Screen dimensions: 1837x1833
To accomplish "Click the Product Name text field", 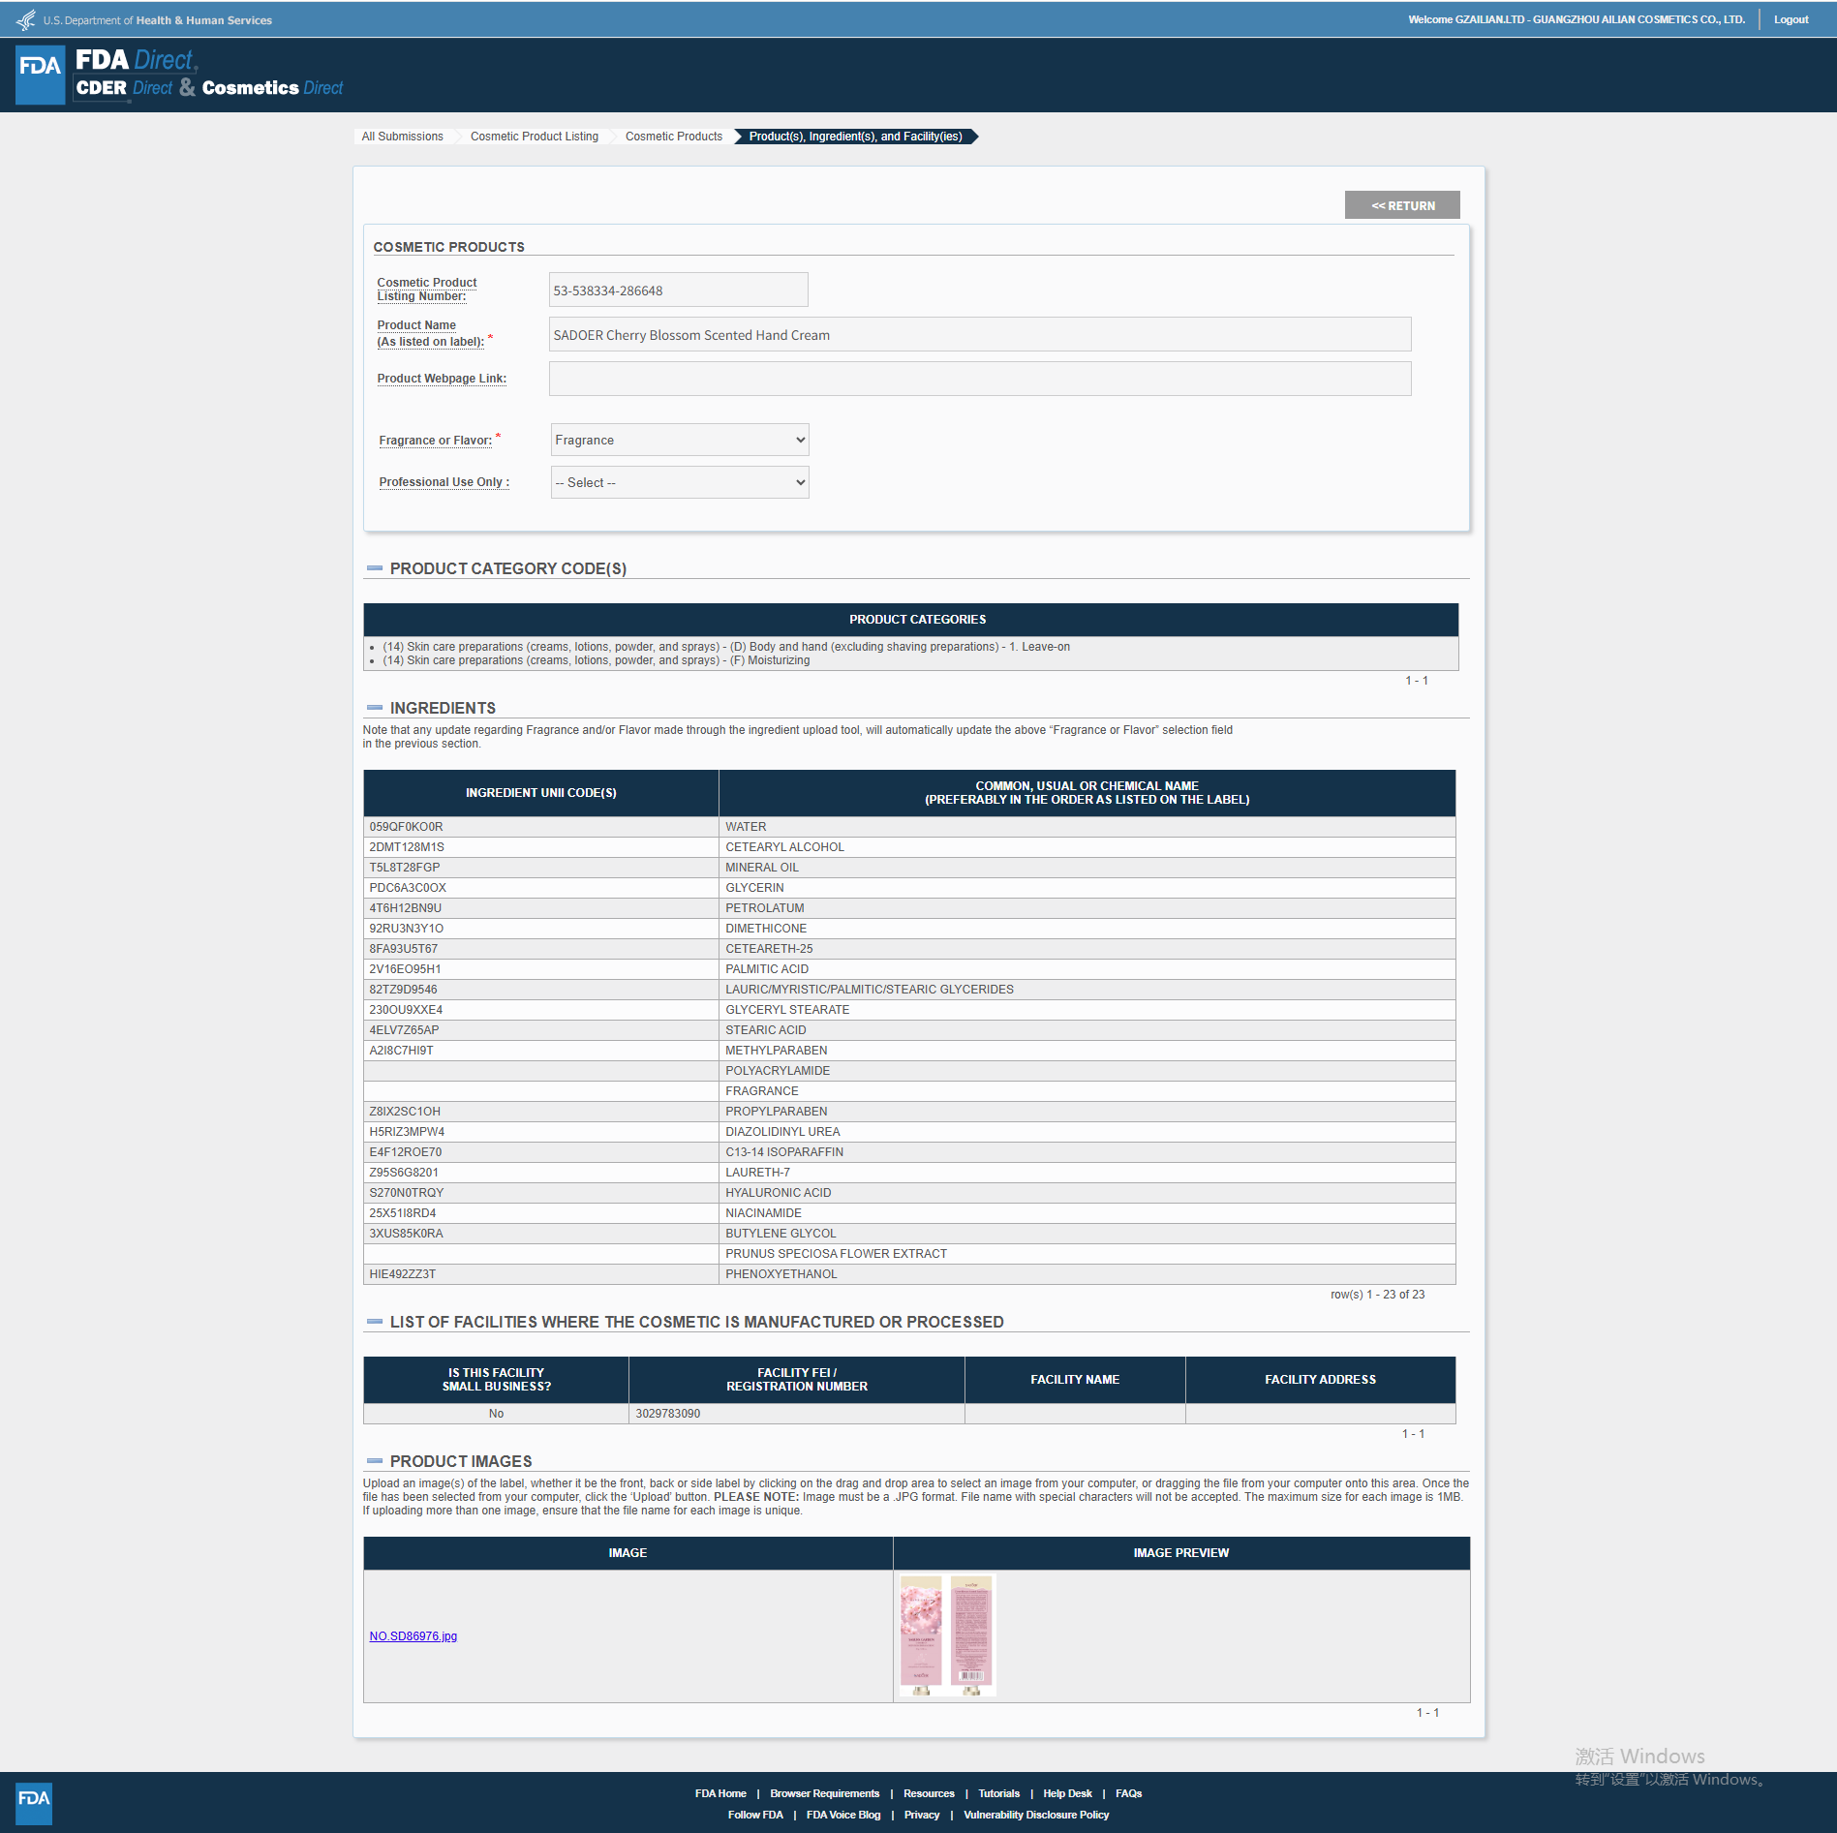I will 979,335.
